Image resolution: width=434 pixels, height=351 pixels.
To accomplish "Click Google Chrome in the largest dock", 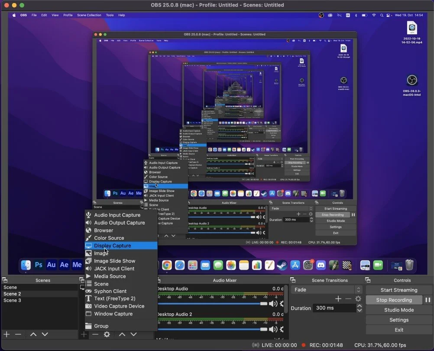I will [167, 265].
